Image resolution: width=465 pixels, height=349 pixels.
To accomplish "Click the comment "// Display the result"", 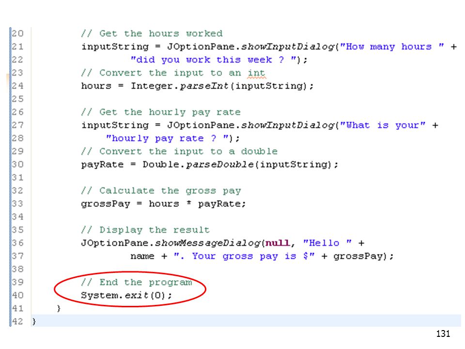I will pyautogui.click(x=145, y=230).
